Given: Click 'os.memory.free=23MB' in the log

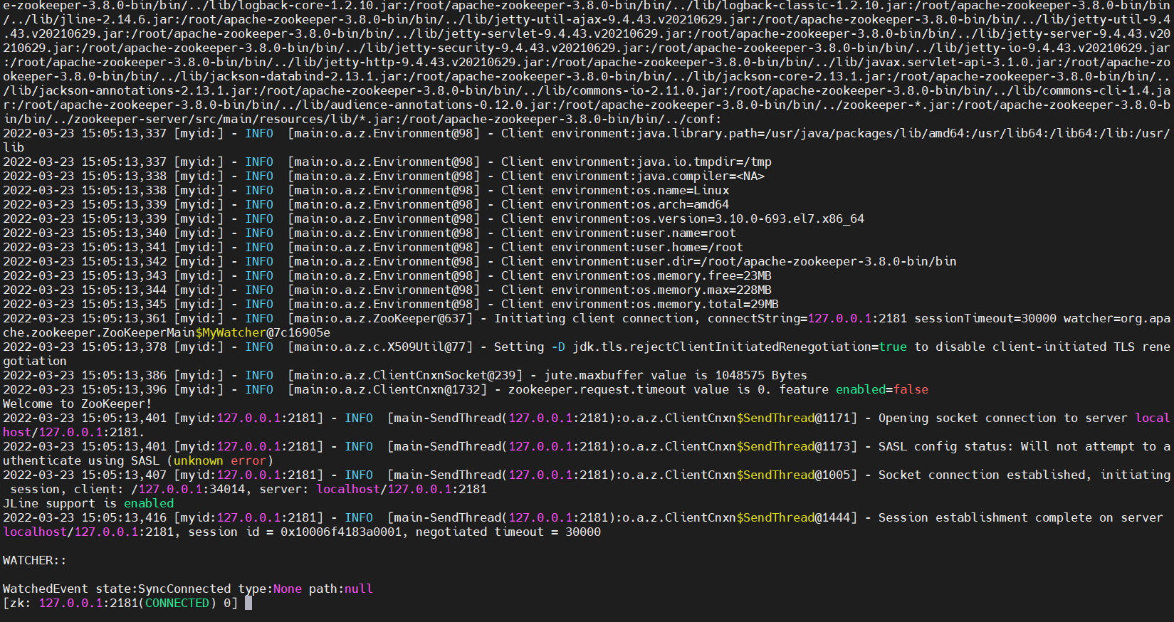Looking at the screenshot, I should click(704, 275).
